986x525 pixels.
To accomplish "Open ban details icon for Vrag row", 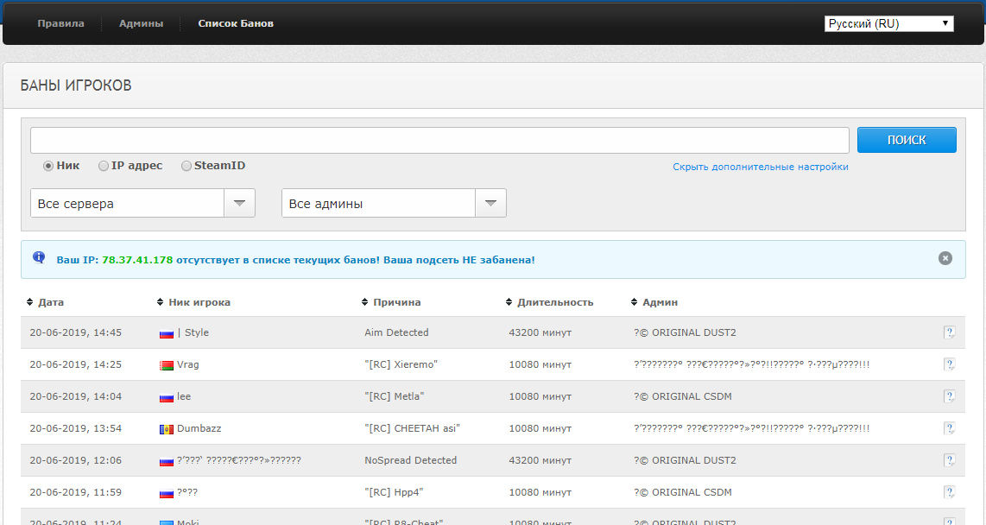I will [x=950, y=364].
